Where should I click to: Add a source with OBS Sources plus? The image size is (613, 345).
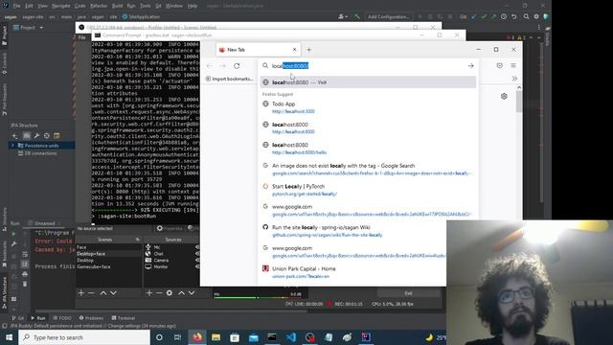(149, 293)
